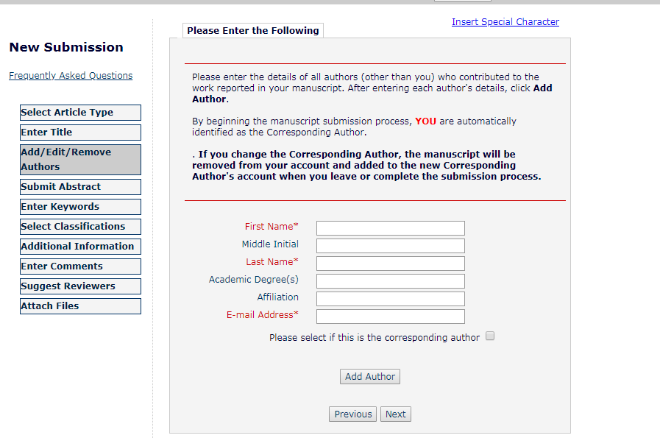Click the Add Author button
Screen dimensions: 660x438
[370, 376]
